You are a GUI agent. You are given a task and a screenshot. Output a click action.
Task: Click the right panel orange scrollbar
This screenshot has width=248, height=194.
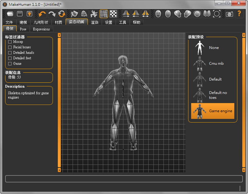[244, 102]
